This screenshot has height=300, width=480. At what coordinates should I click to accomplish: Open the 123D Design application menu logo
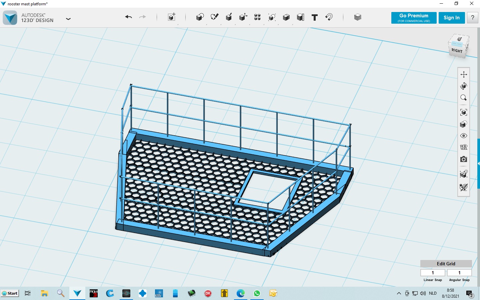coord(10,18)
